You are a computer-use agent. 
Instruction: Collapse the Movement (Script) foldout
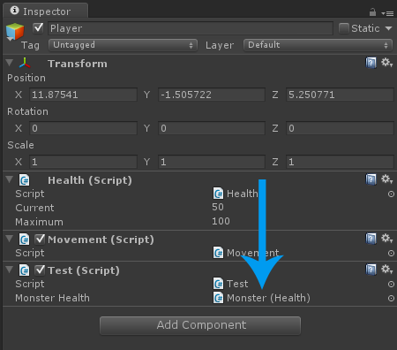click(10, 239)
